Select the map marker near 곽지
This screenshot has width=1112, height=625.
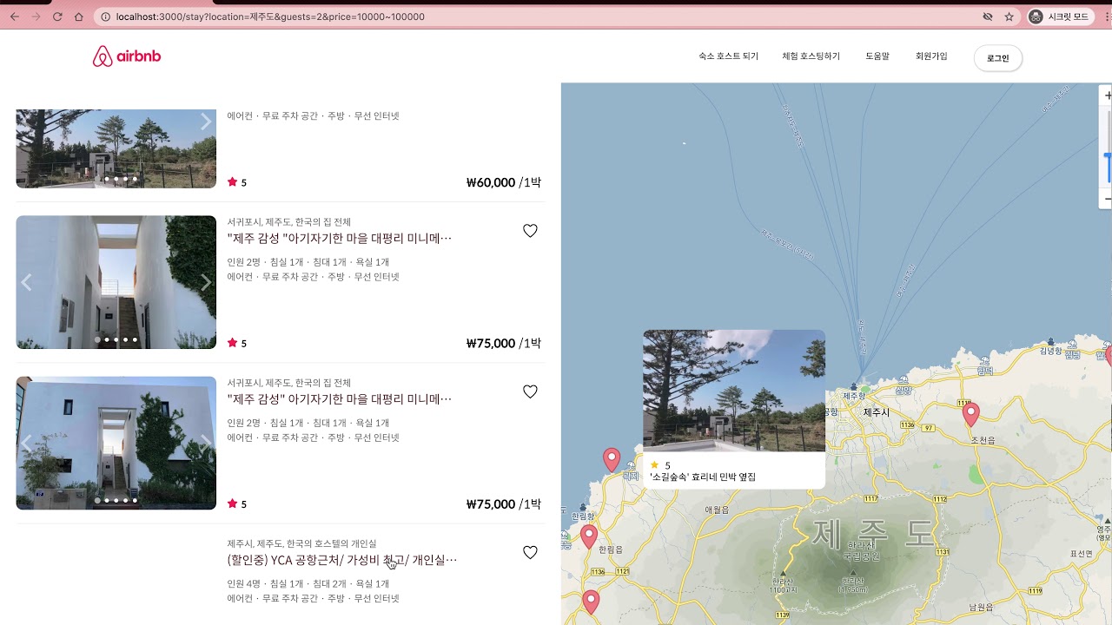coord(612,460)
